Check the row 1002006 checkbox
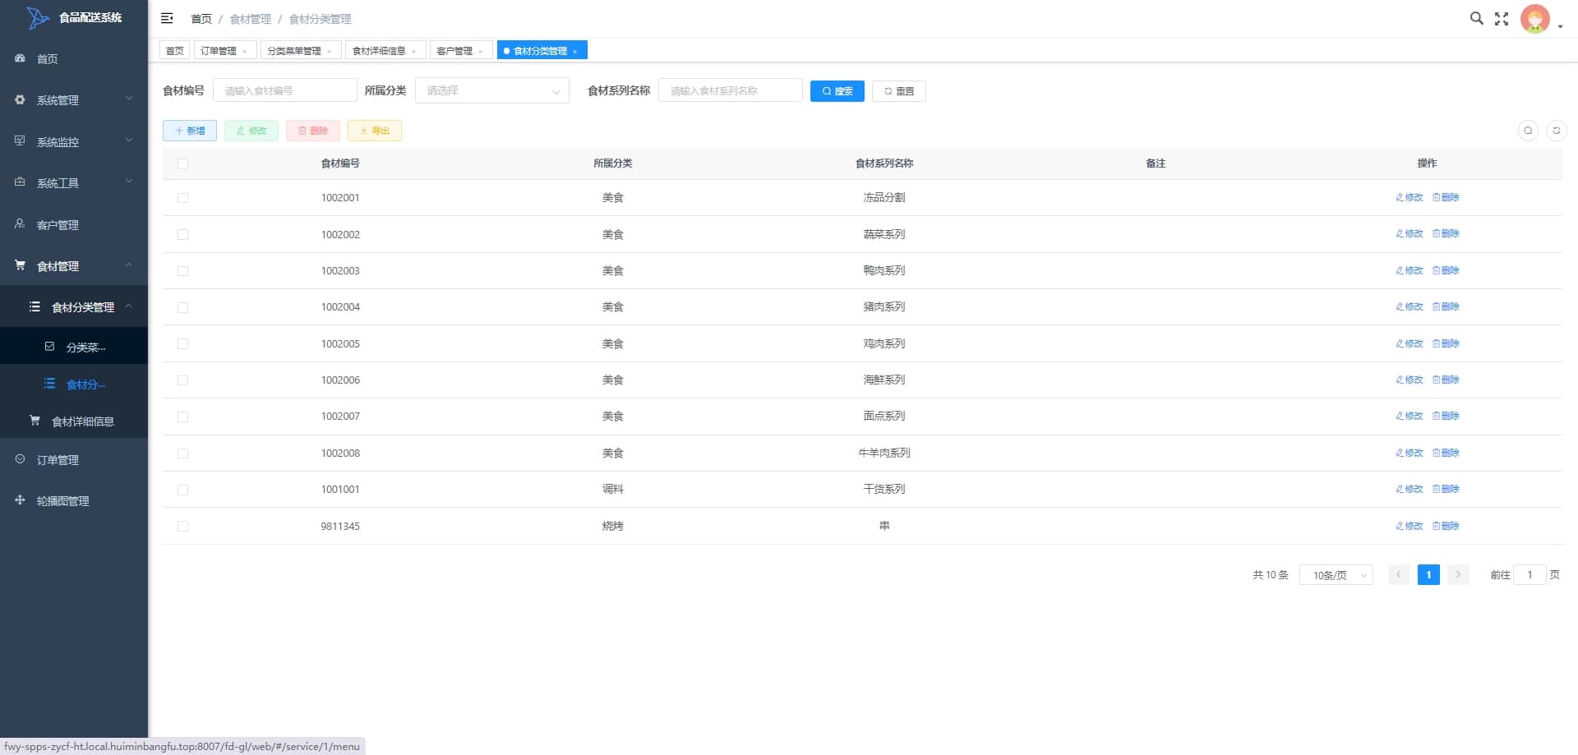The image size is (1578, 755). 182,380
